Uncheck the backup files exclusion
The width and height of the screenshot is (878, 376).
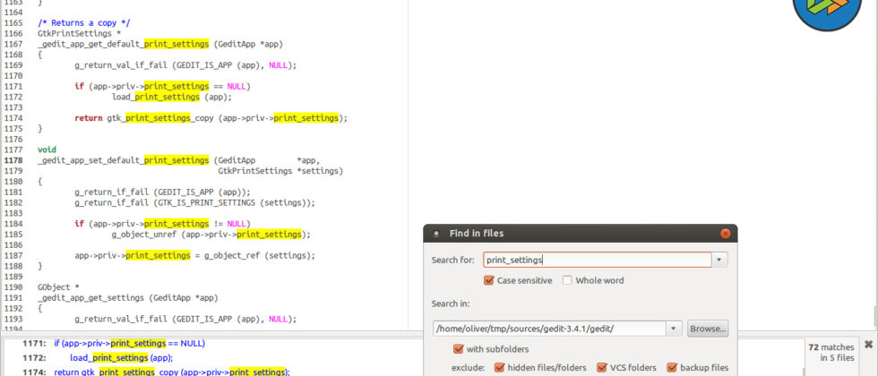click(672, 367)
